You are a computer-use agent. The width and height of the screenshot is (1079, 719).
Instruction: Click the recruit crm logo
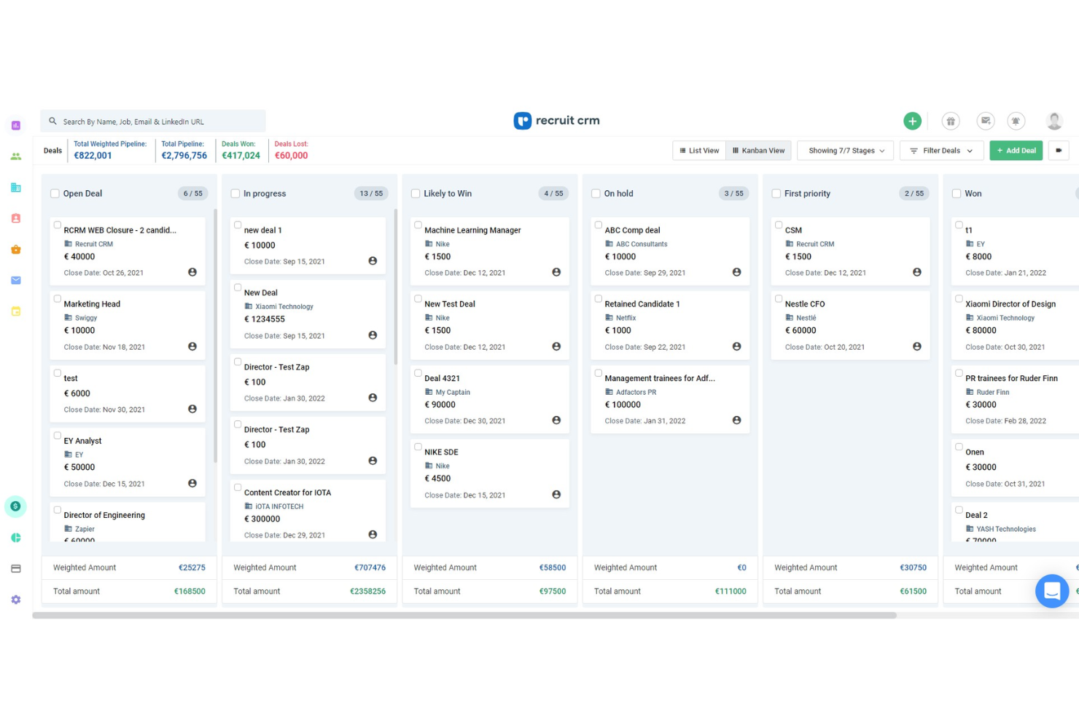[x=556, y=121]
